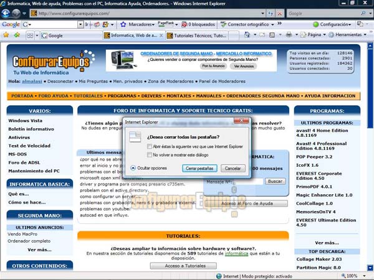The image size is (374, 280).
Task: Click the page scroll up arrow
Action: tap(370, 45)
